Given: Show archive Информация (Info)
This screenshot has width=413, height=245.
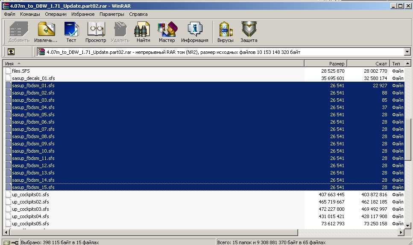Looking at the screenshot, I should (195, 32).
